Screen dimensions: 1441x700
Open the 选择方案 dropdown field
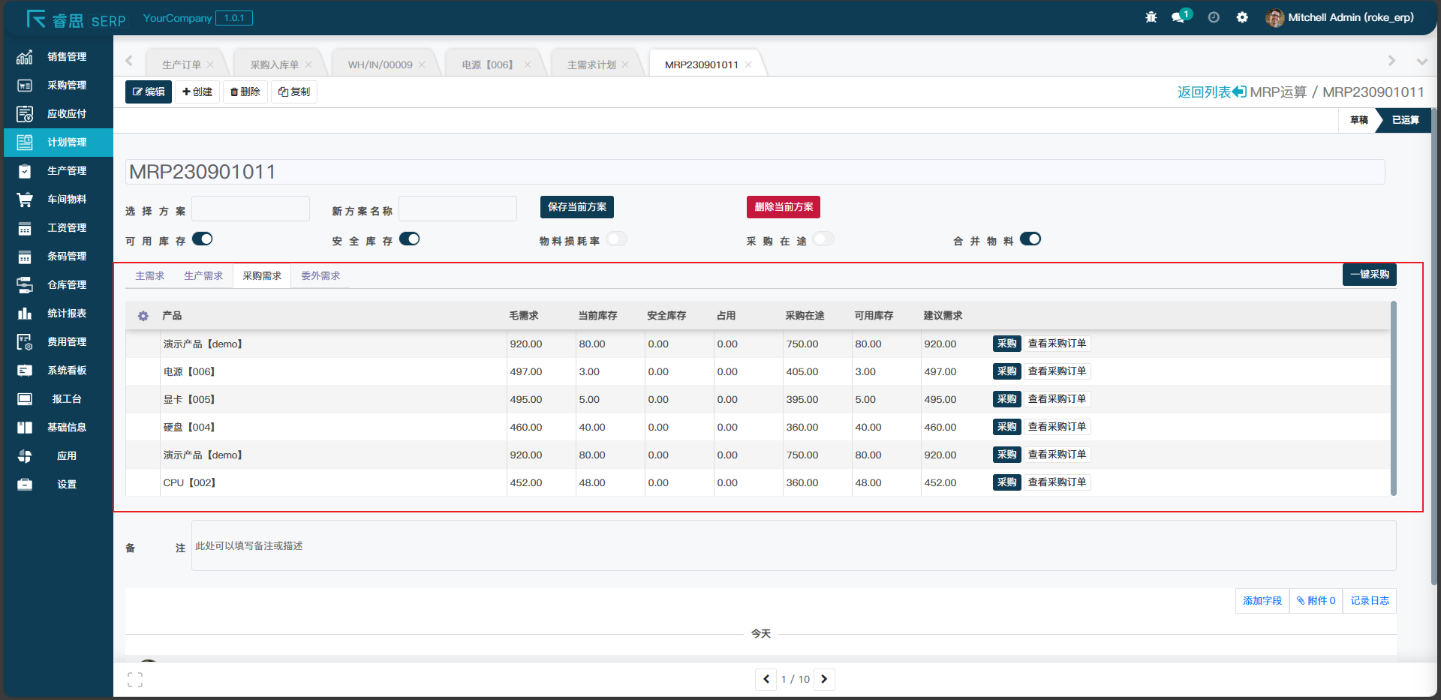(251, 209)
